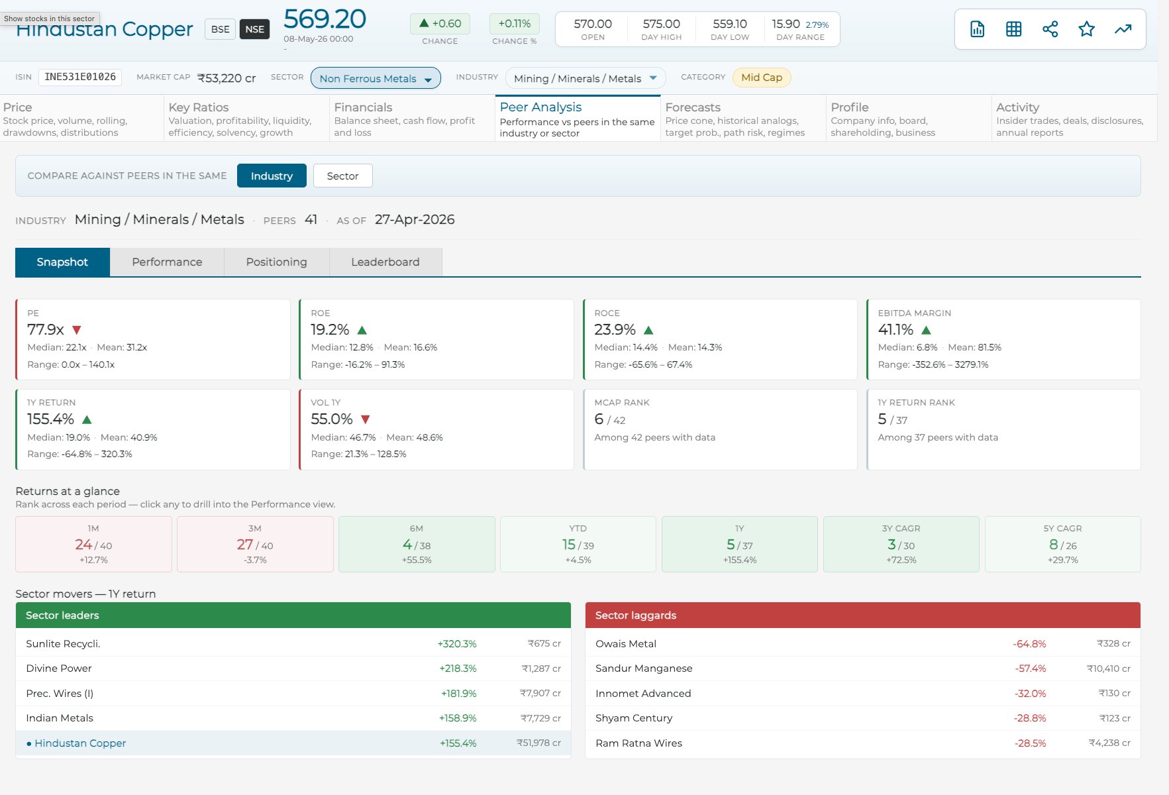The width and height of the screenshot is (1169, 795).
Task: Open the Ram Ratna Wires laggard row
Action: [863, 743]
